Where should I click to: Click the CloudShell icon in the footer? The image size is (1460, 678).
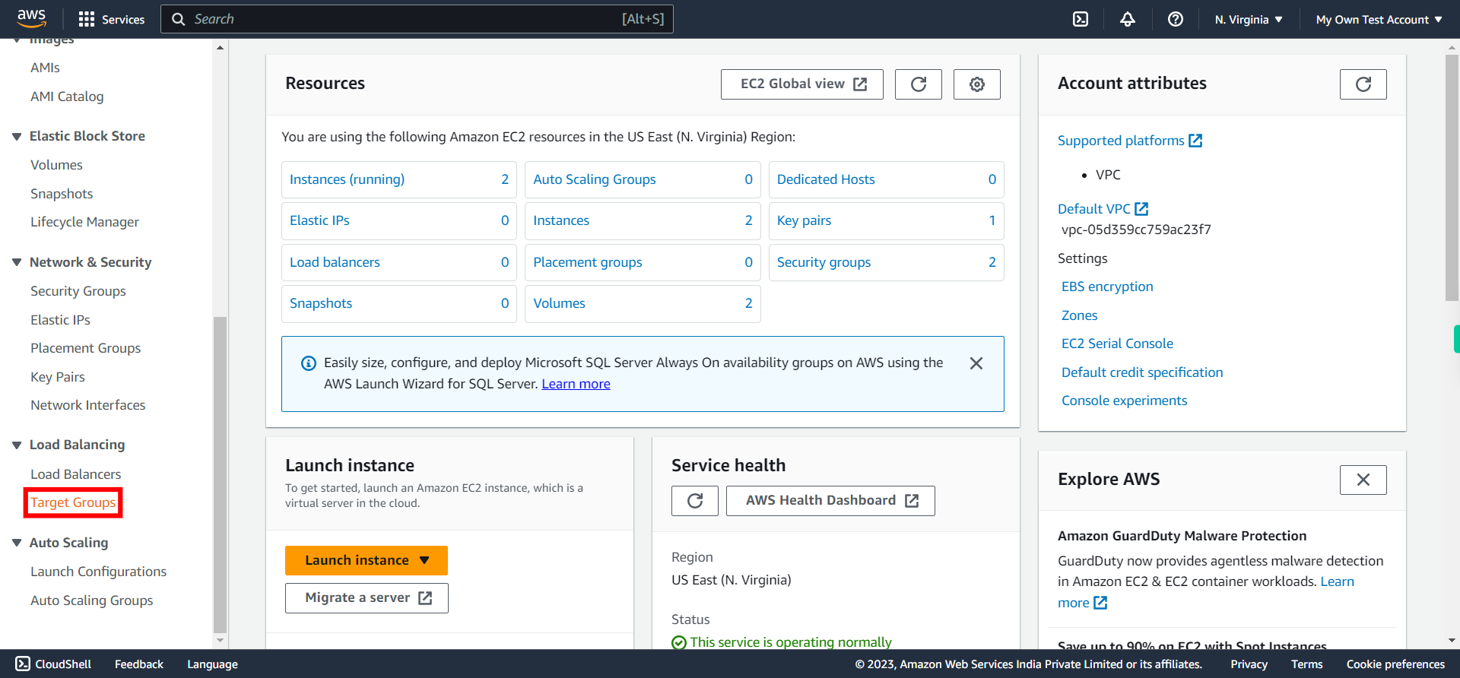(23, 664)
